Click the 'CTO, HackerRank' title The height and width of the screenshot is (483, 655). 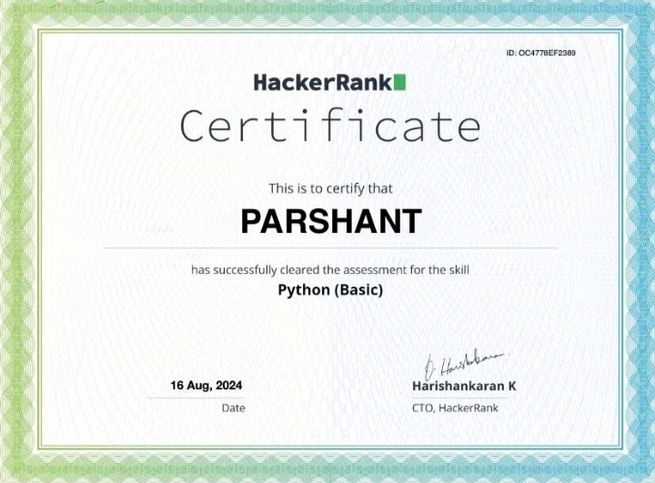(455, 408)
